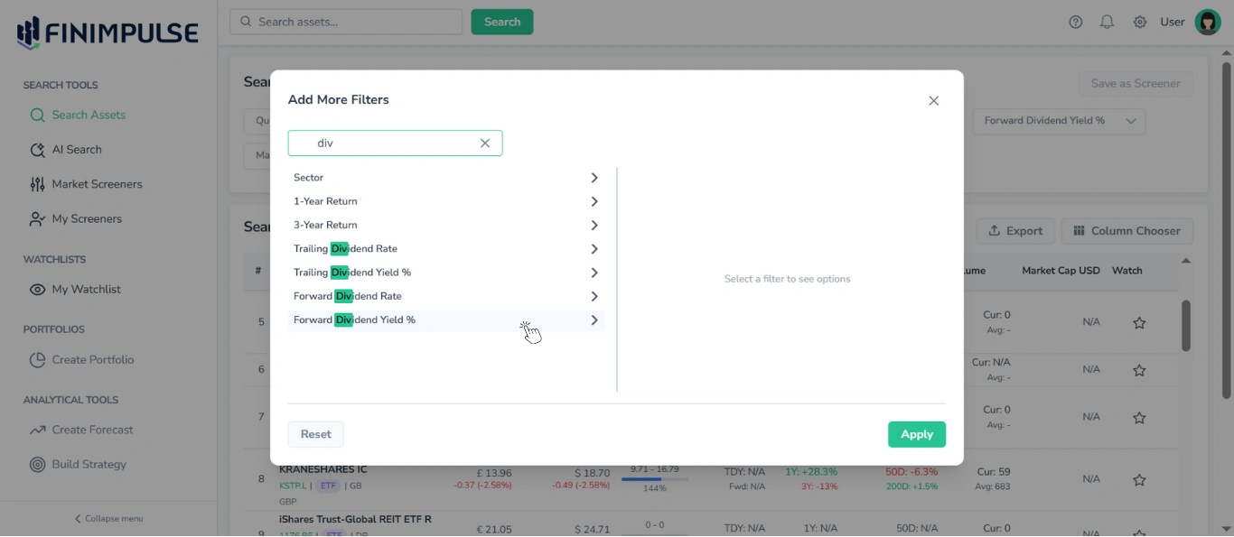Clear the div filter search field

(x=484, y=143)
